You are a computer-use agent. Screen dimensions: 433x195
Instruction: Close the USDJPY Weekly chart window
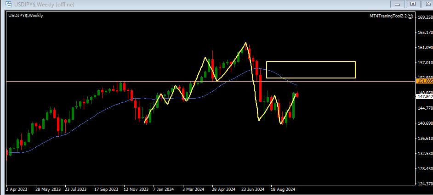[x=426, y=4]
